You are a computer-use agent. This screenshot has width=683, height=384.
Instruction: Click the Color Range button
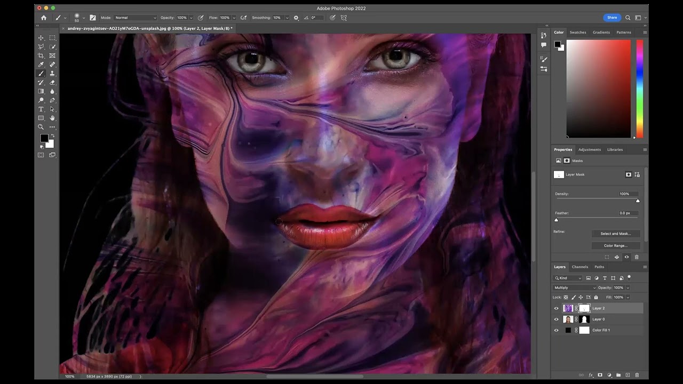[616, 246]
